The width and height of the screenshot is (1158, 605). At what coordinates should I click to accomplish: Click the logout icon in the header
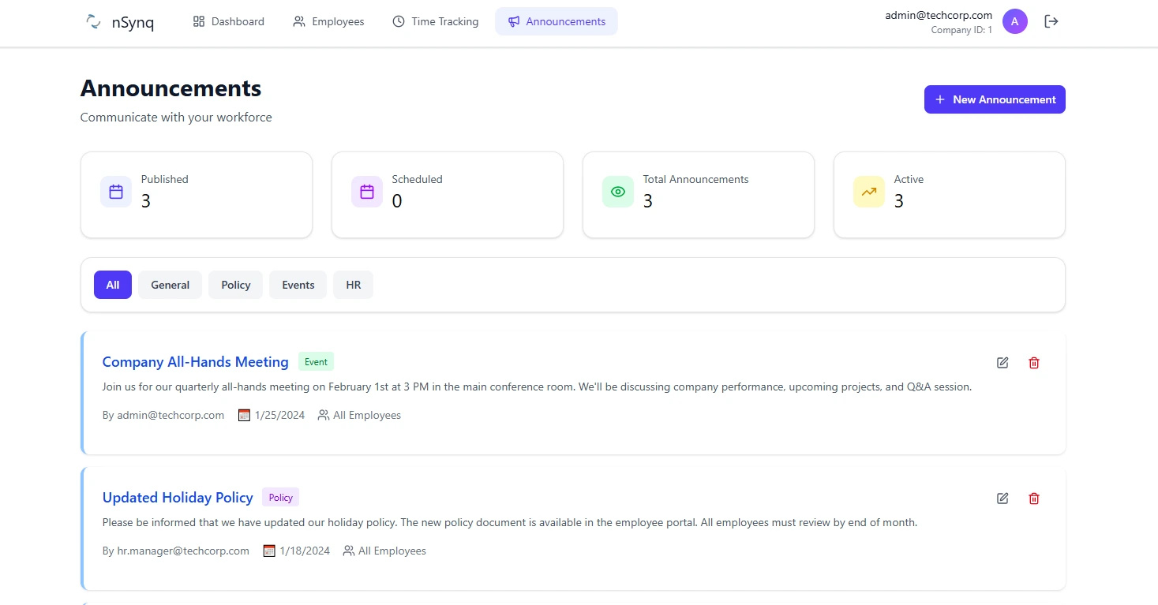[1051, 21]
